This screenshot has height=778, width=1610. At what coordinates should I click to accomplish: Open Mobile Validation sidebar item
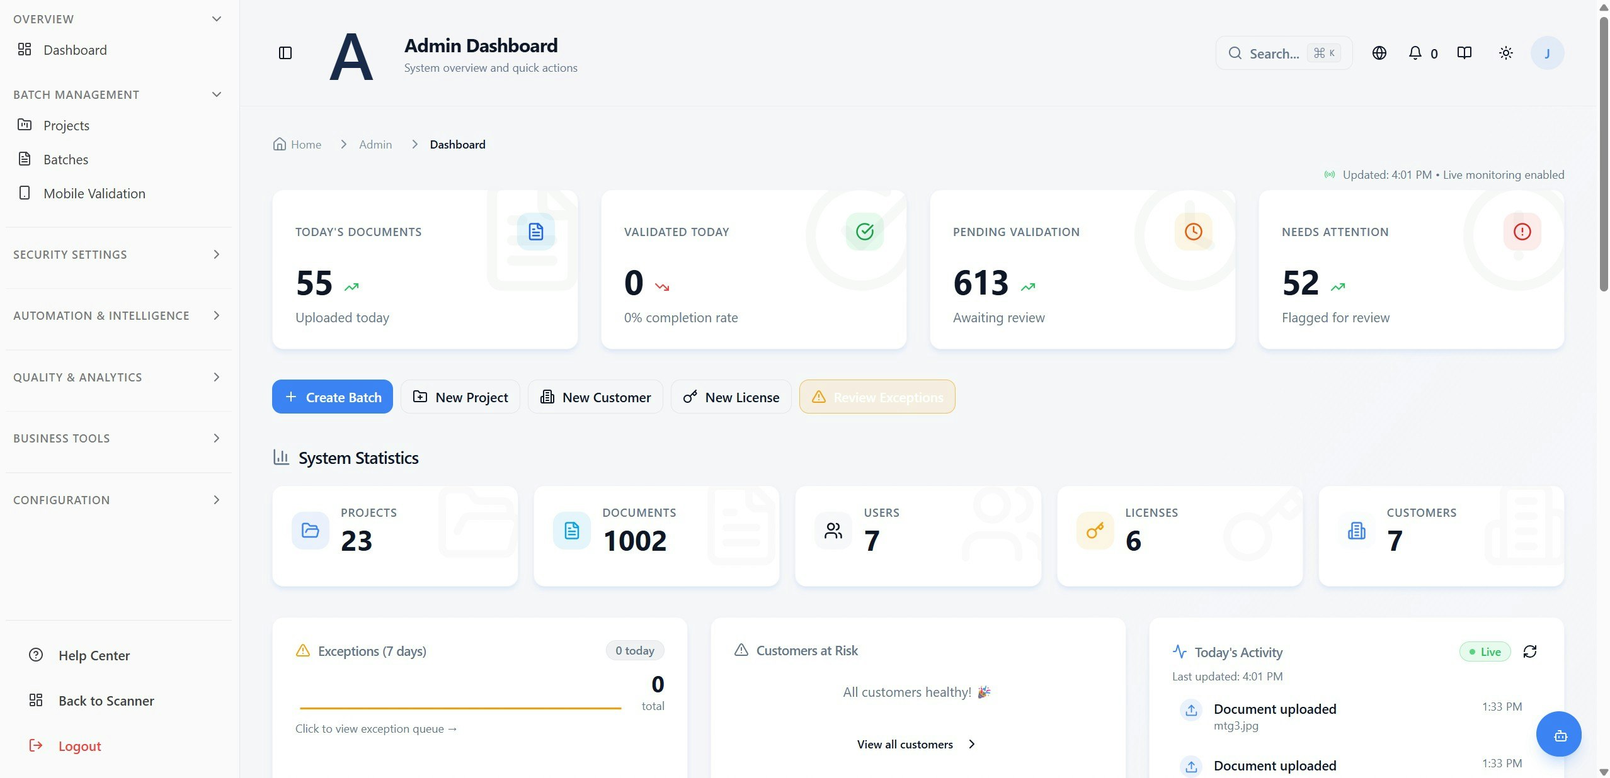point(94,193)
